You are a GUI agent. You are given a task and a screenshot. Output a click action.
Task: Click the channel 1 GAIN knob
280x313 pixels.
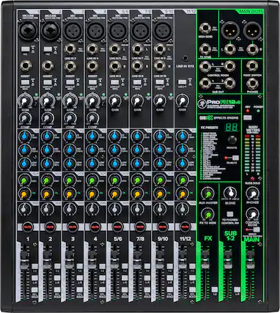24,101
